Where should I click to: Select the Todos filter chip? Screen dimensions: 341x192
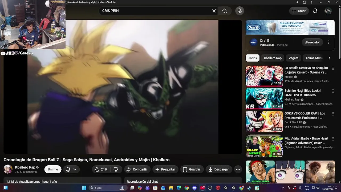tap(253, 58)
